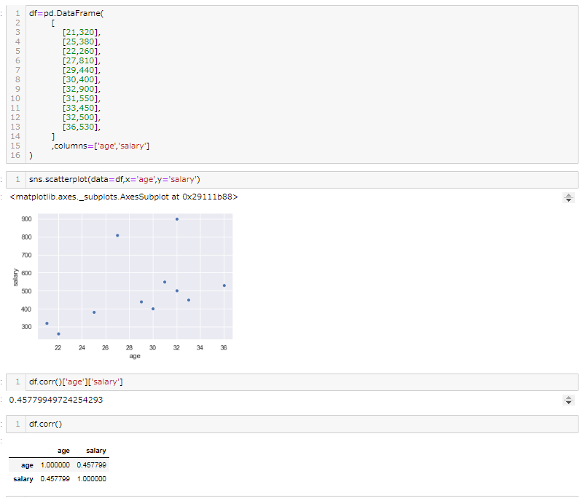This screenshot has height=498, width=588.
Task: Click the df=pd.DataFrame( line
Action: pos(66,13)
